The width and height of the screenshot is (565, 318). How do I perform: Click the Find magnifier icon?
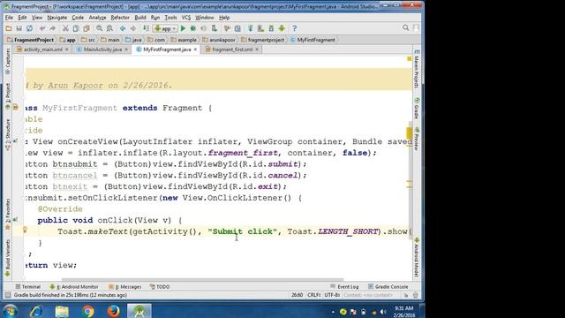[99, 28]
